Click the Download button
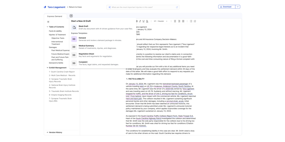 227,7
